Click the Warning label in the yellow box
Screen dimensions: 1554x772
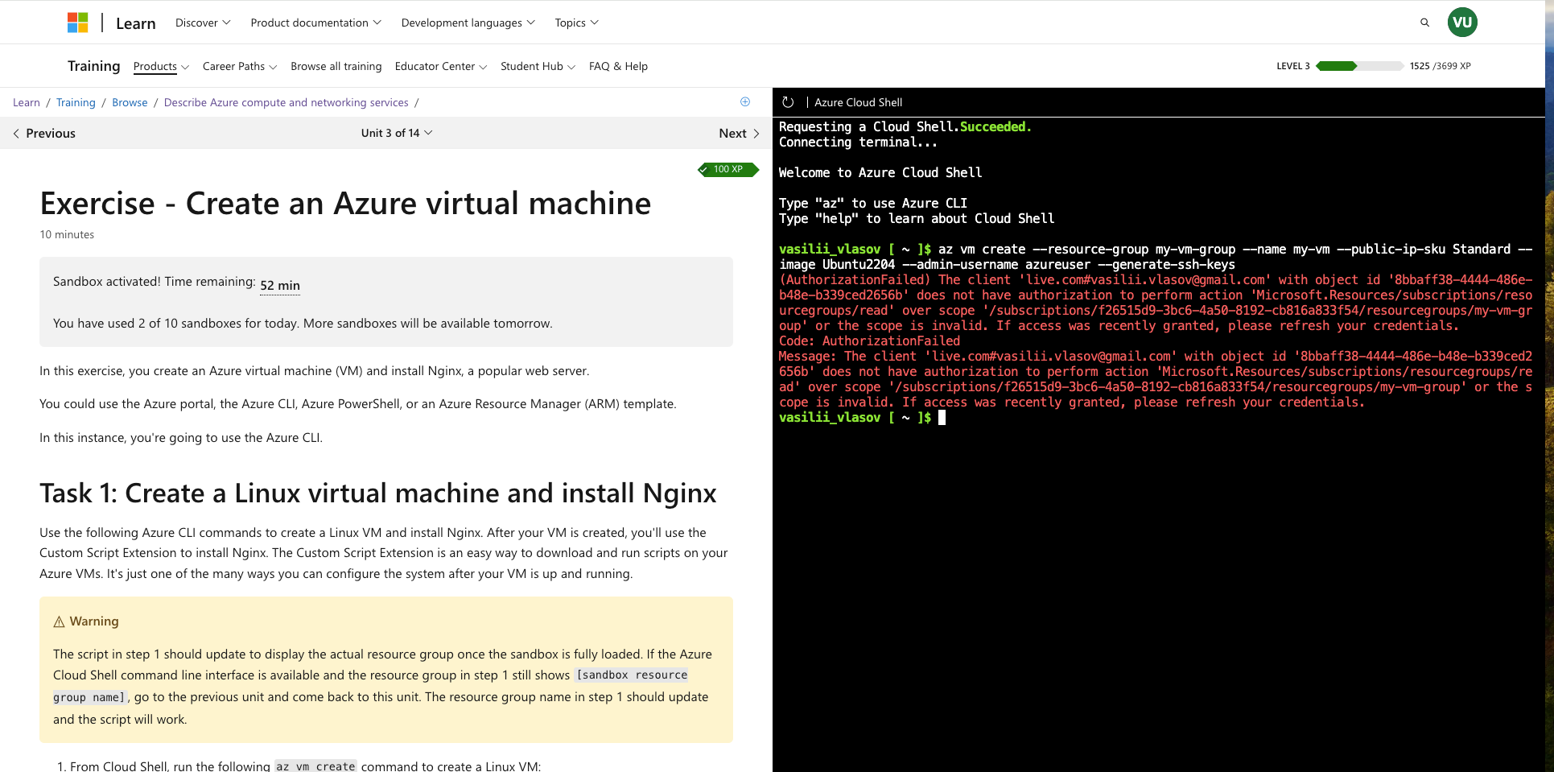[94, 621]
